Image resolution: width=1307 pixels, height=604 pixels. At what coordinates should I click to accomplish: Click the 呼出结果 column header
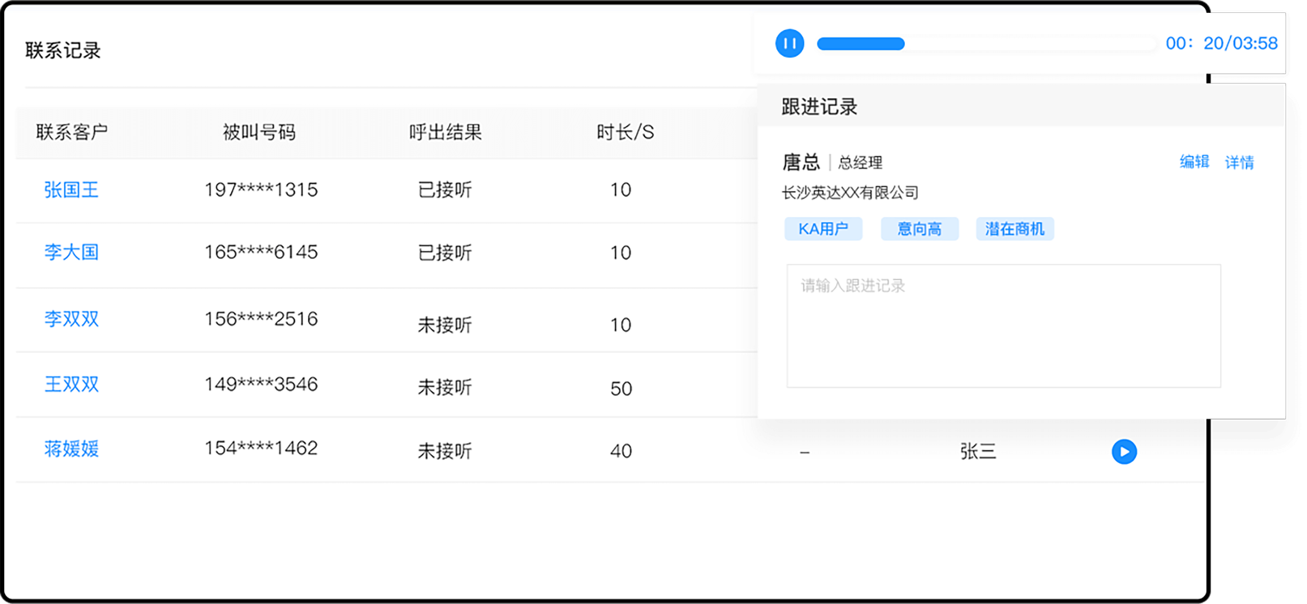pyautogui.click(x=445, y=132)
